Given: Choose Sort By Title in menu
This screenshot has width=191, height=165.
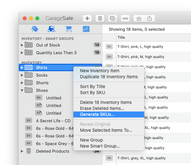Looking at the screenshot, I should click(92, 86).
